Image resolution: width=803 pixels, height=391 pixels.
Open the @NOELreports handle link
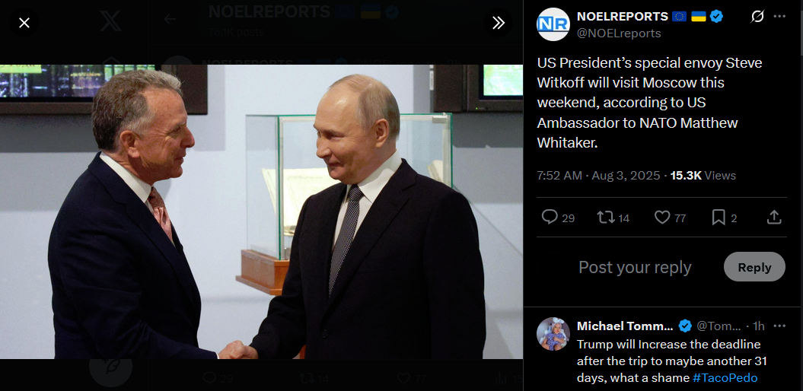(x=619, y=33)
